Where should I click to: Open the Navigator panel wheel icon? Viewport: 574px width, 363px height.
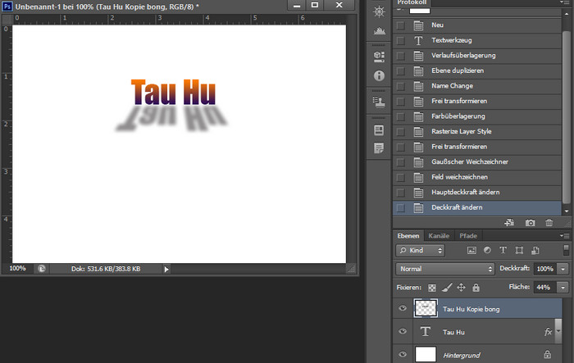coord(379,11)
